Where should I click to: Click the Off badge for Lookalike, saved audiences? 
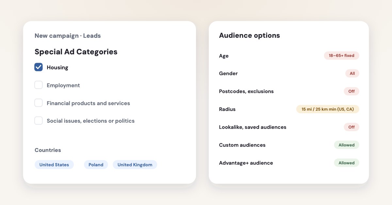click(351, 127)
